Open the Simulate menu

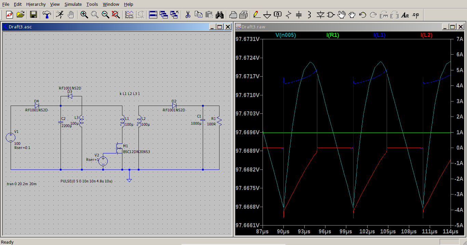[x=73, y=4]
